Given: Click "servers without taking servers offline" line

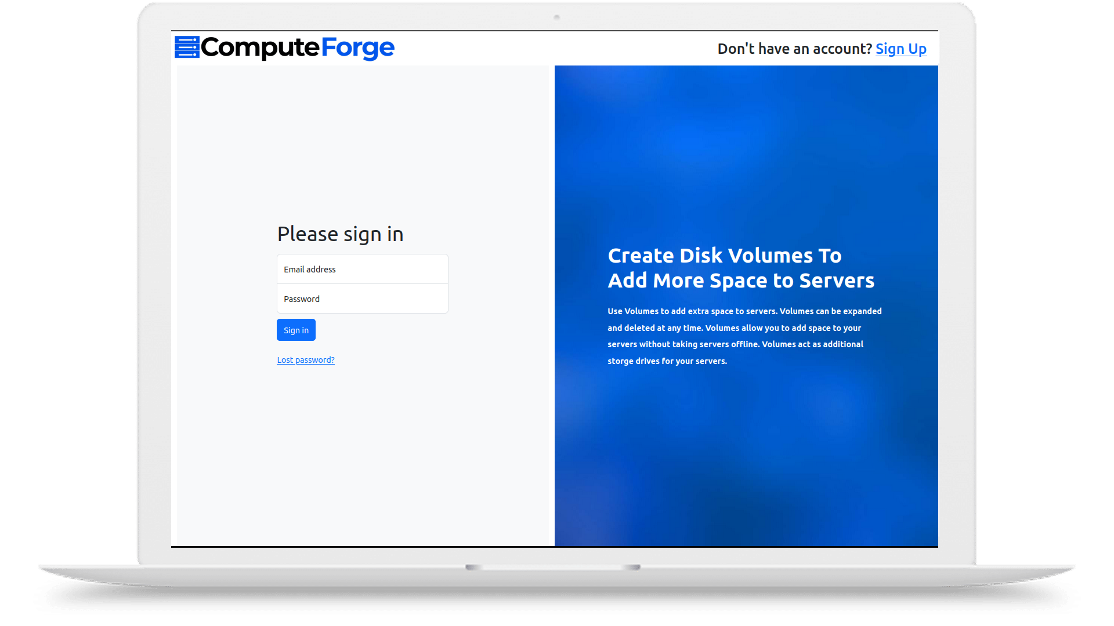Looking at the screenshot, I should point(683,344).
